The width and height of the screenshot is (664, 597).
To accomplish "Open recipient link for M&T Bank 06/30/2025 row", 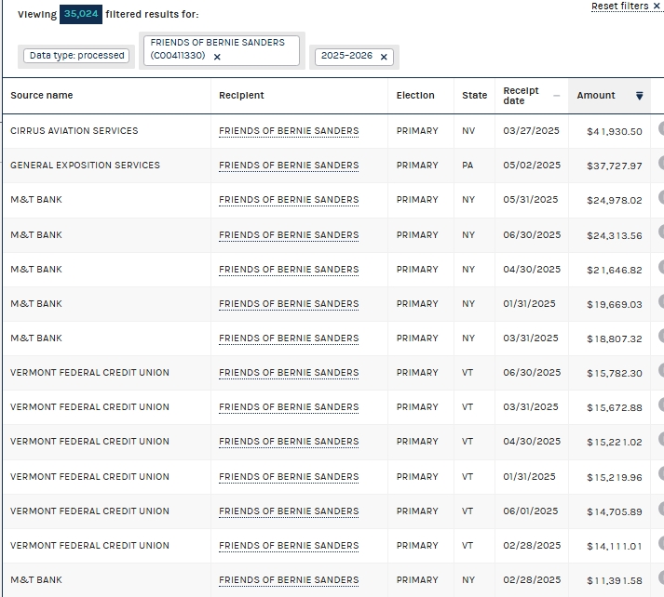I will coord(289,235).
